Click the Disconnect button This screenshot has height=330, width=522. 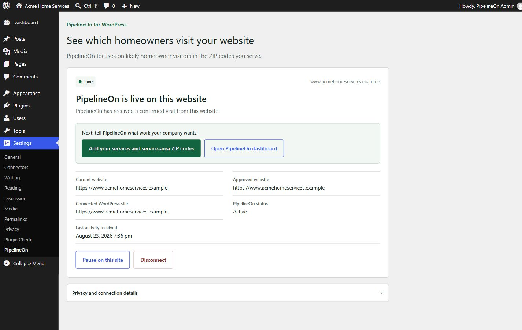click(x=153, y=260)
